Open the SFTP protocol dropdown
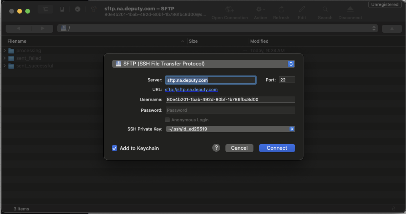The image size is (406, 214). coord(203,64)
